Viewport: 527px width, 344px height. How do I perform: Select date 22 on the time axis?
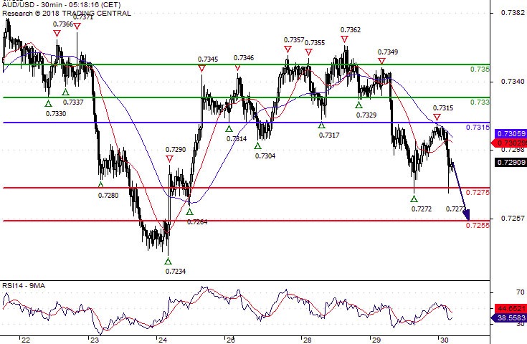26,340
